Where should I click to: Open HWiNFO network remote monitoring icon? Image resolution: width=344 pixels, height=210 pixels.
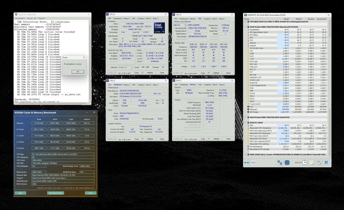point(280,163)
